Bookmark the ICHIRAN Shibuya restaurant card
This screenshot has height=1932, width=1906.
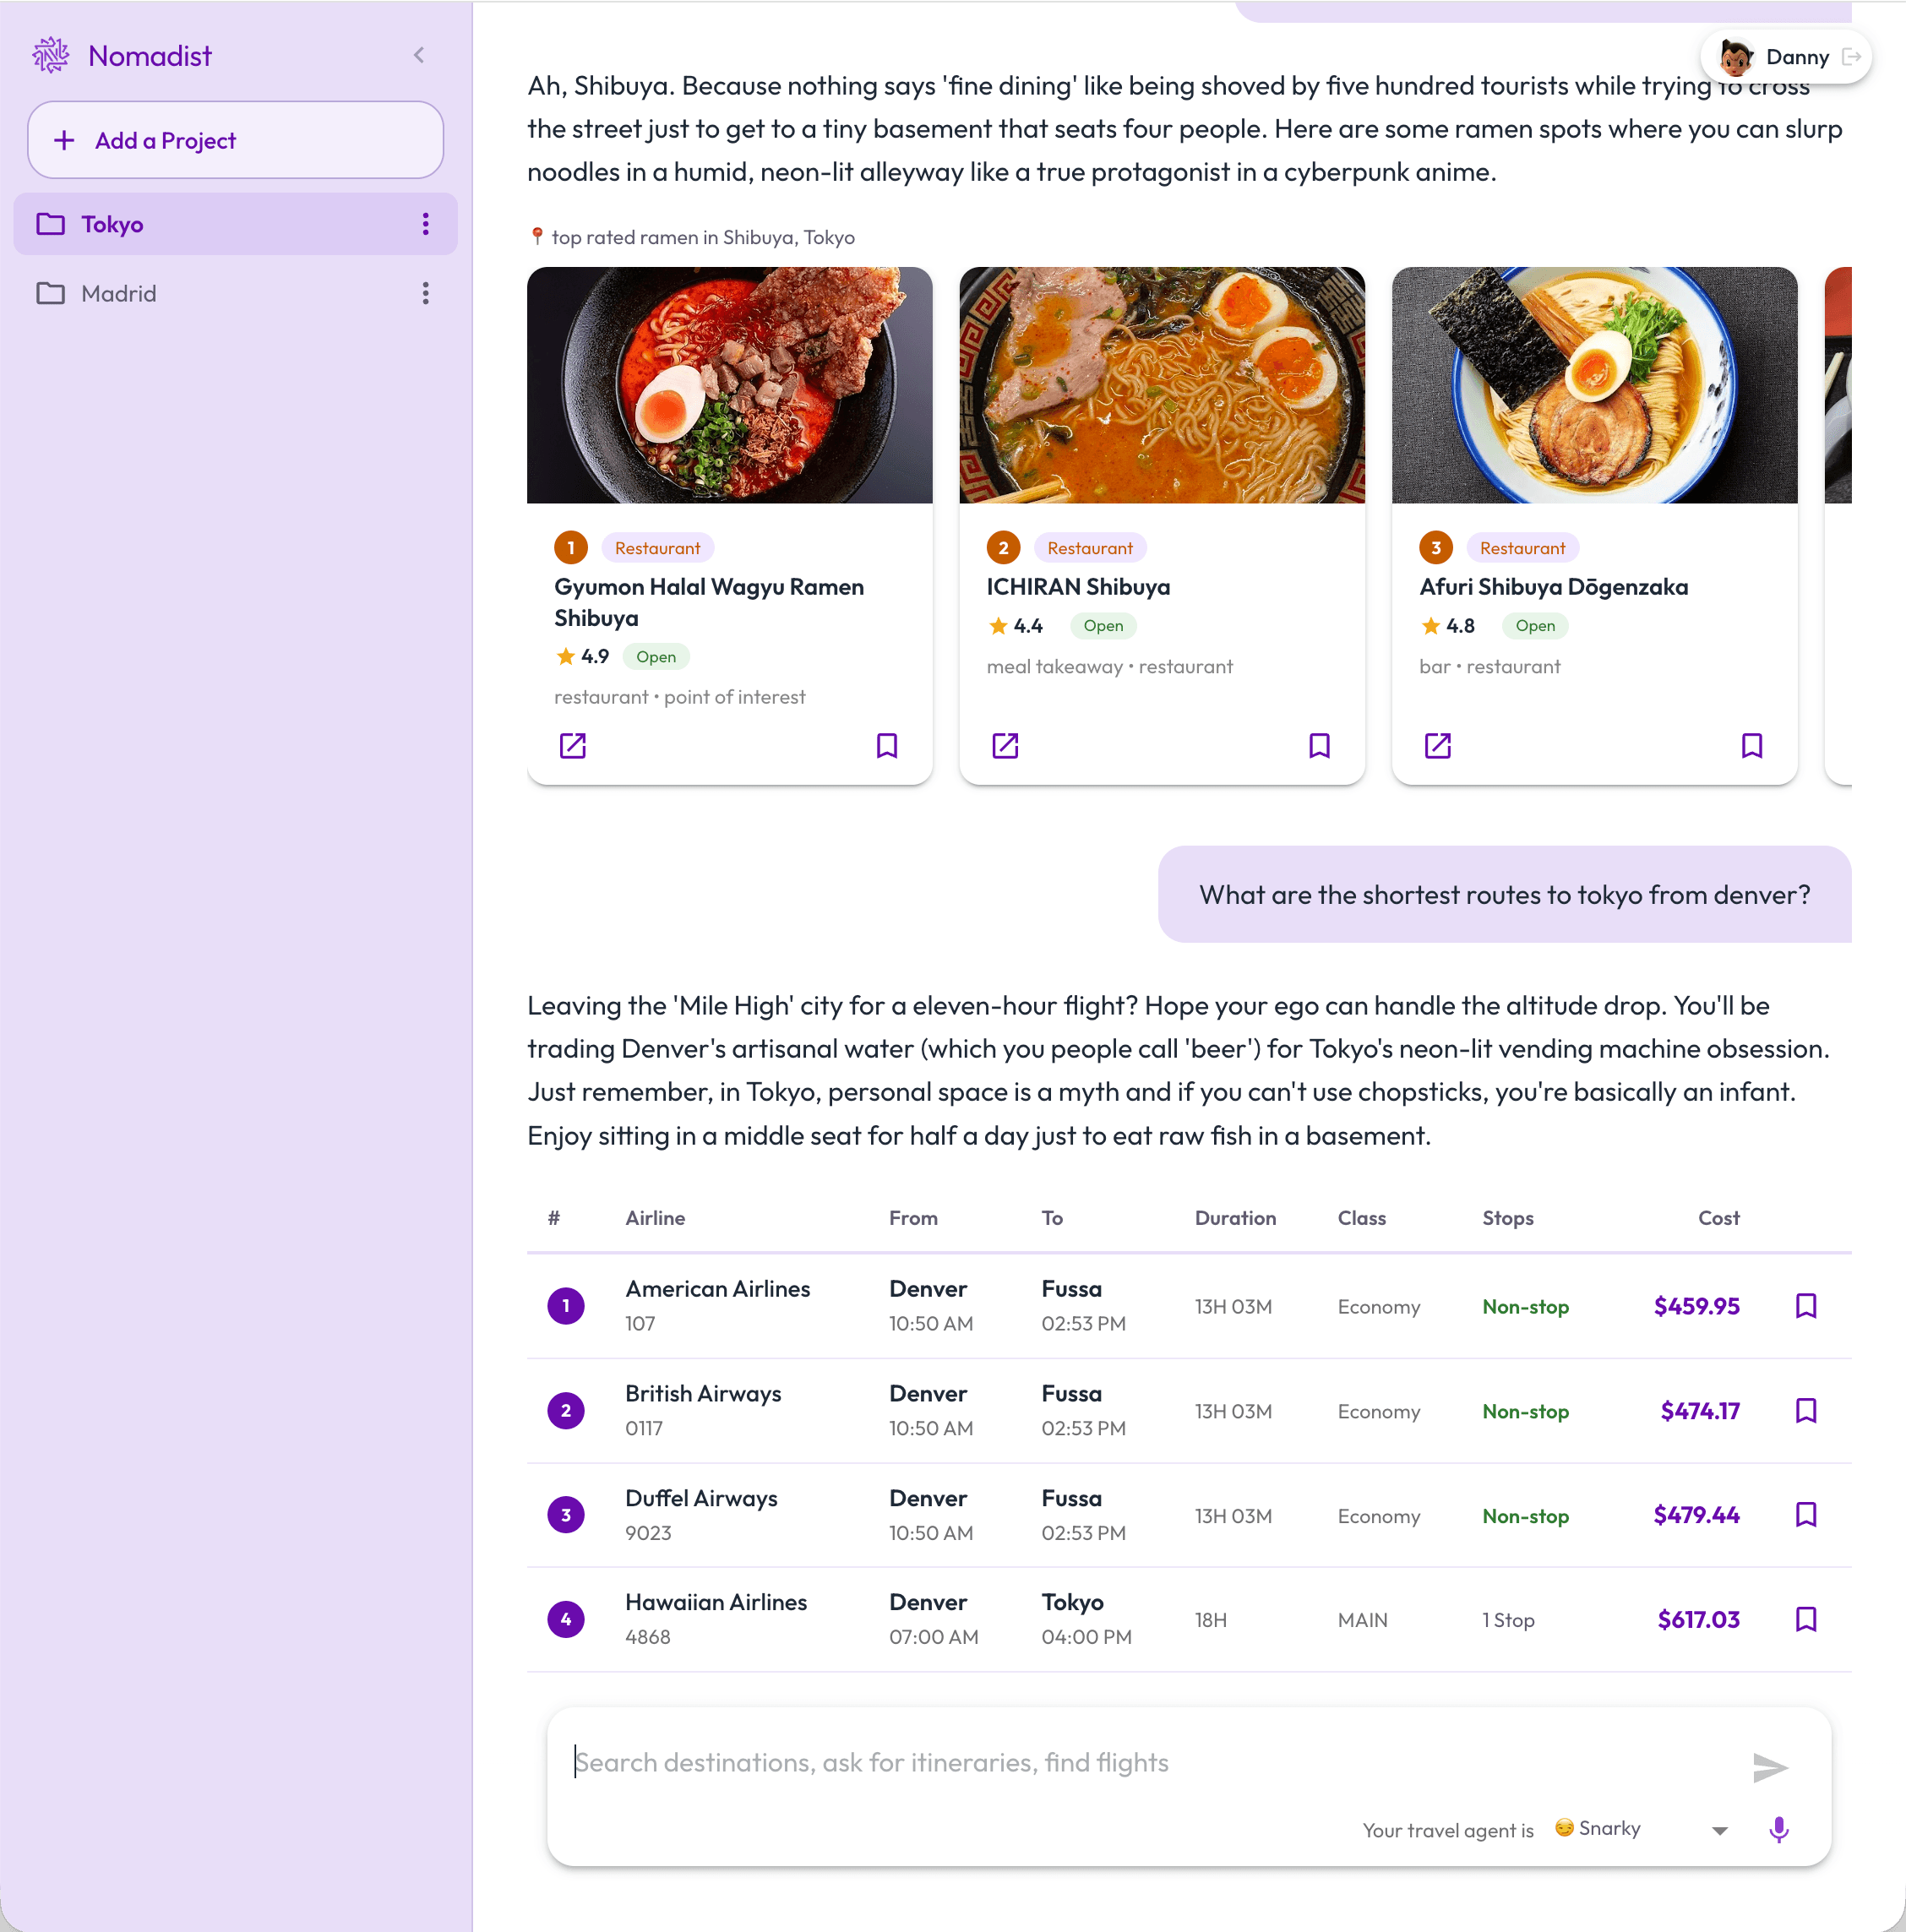[1319, 745]
